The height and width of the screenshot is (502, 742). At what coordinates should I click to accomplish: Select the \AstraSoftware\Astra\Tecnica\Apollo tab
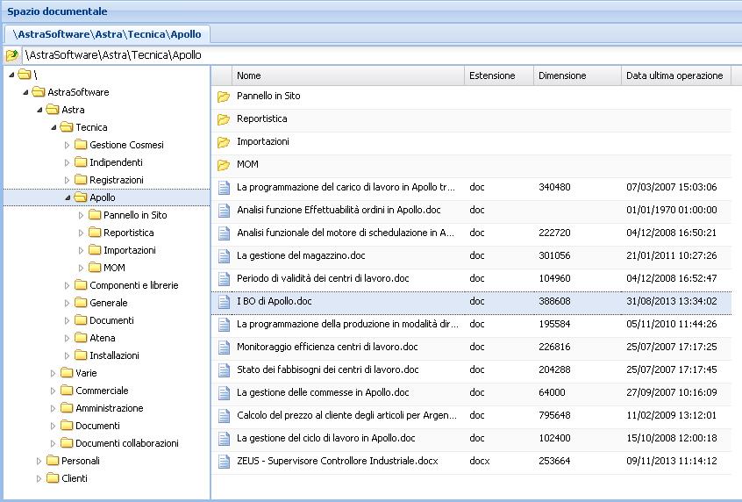[107, 34]
